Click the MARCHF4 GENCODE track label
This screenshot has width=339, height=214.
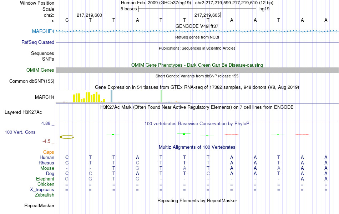pyautogui.click(x=43, y=31)
